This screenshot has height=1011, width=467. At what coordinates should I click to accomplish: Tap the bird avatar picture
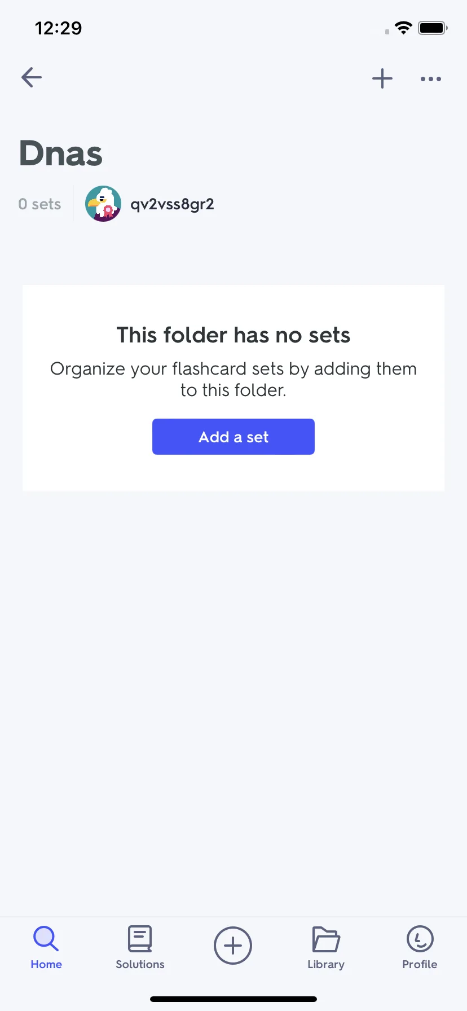[x=103, y=204]
